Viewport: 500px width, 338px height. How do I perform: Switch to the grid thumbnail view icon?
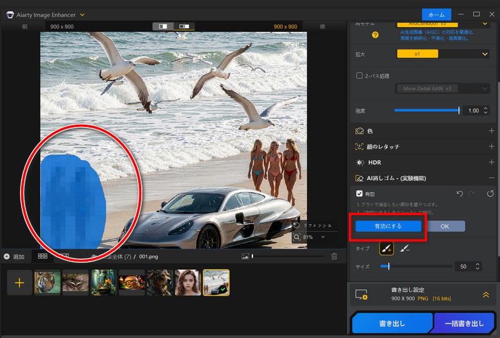[x=42, y=256]
